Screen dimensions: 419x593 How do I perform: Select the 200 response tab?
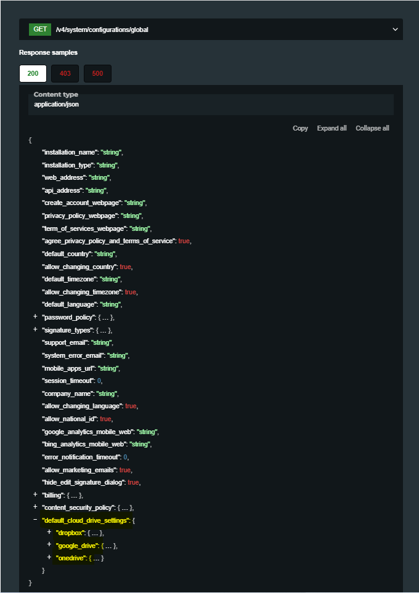33,74
